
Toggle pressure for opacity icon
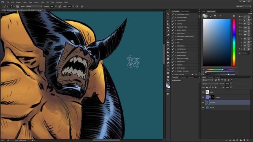tap(60, 6)
